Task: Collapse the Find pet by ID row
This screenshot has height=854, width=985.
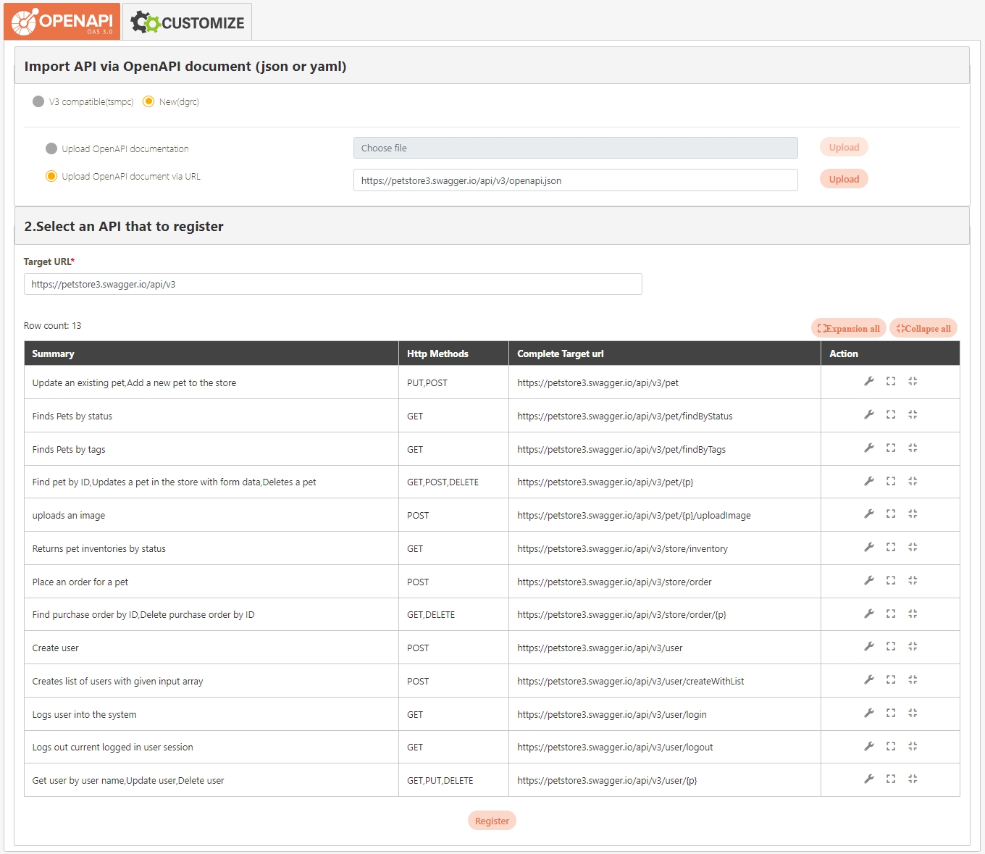Action: tap(913, 481)
